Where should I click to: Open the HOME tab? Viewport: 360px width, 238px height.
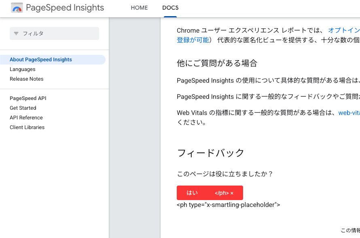[x=139, y=8]
